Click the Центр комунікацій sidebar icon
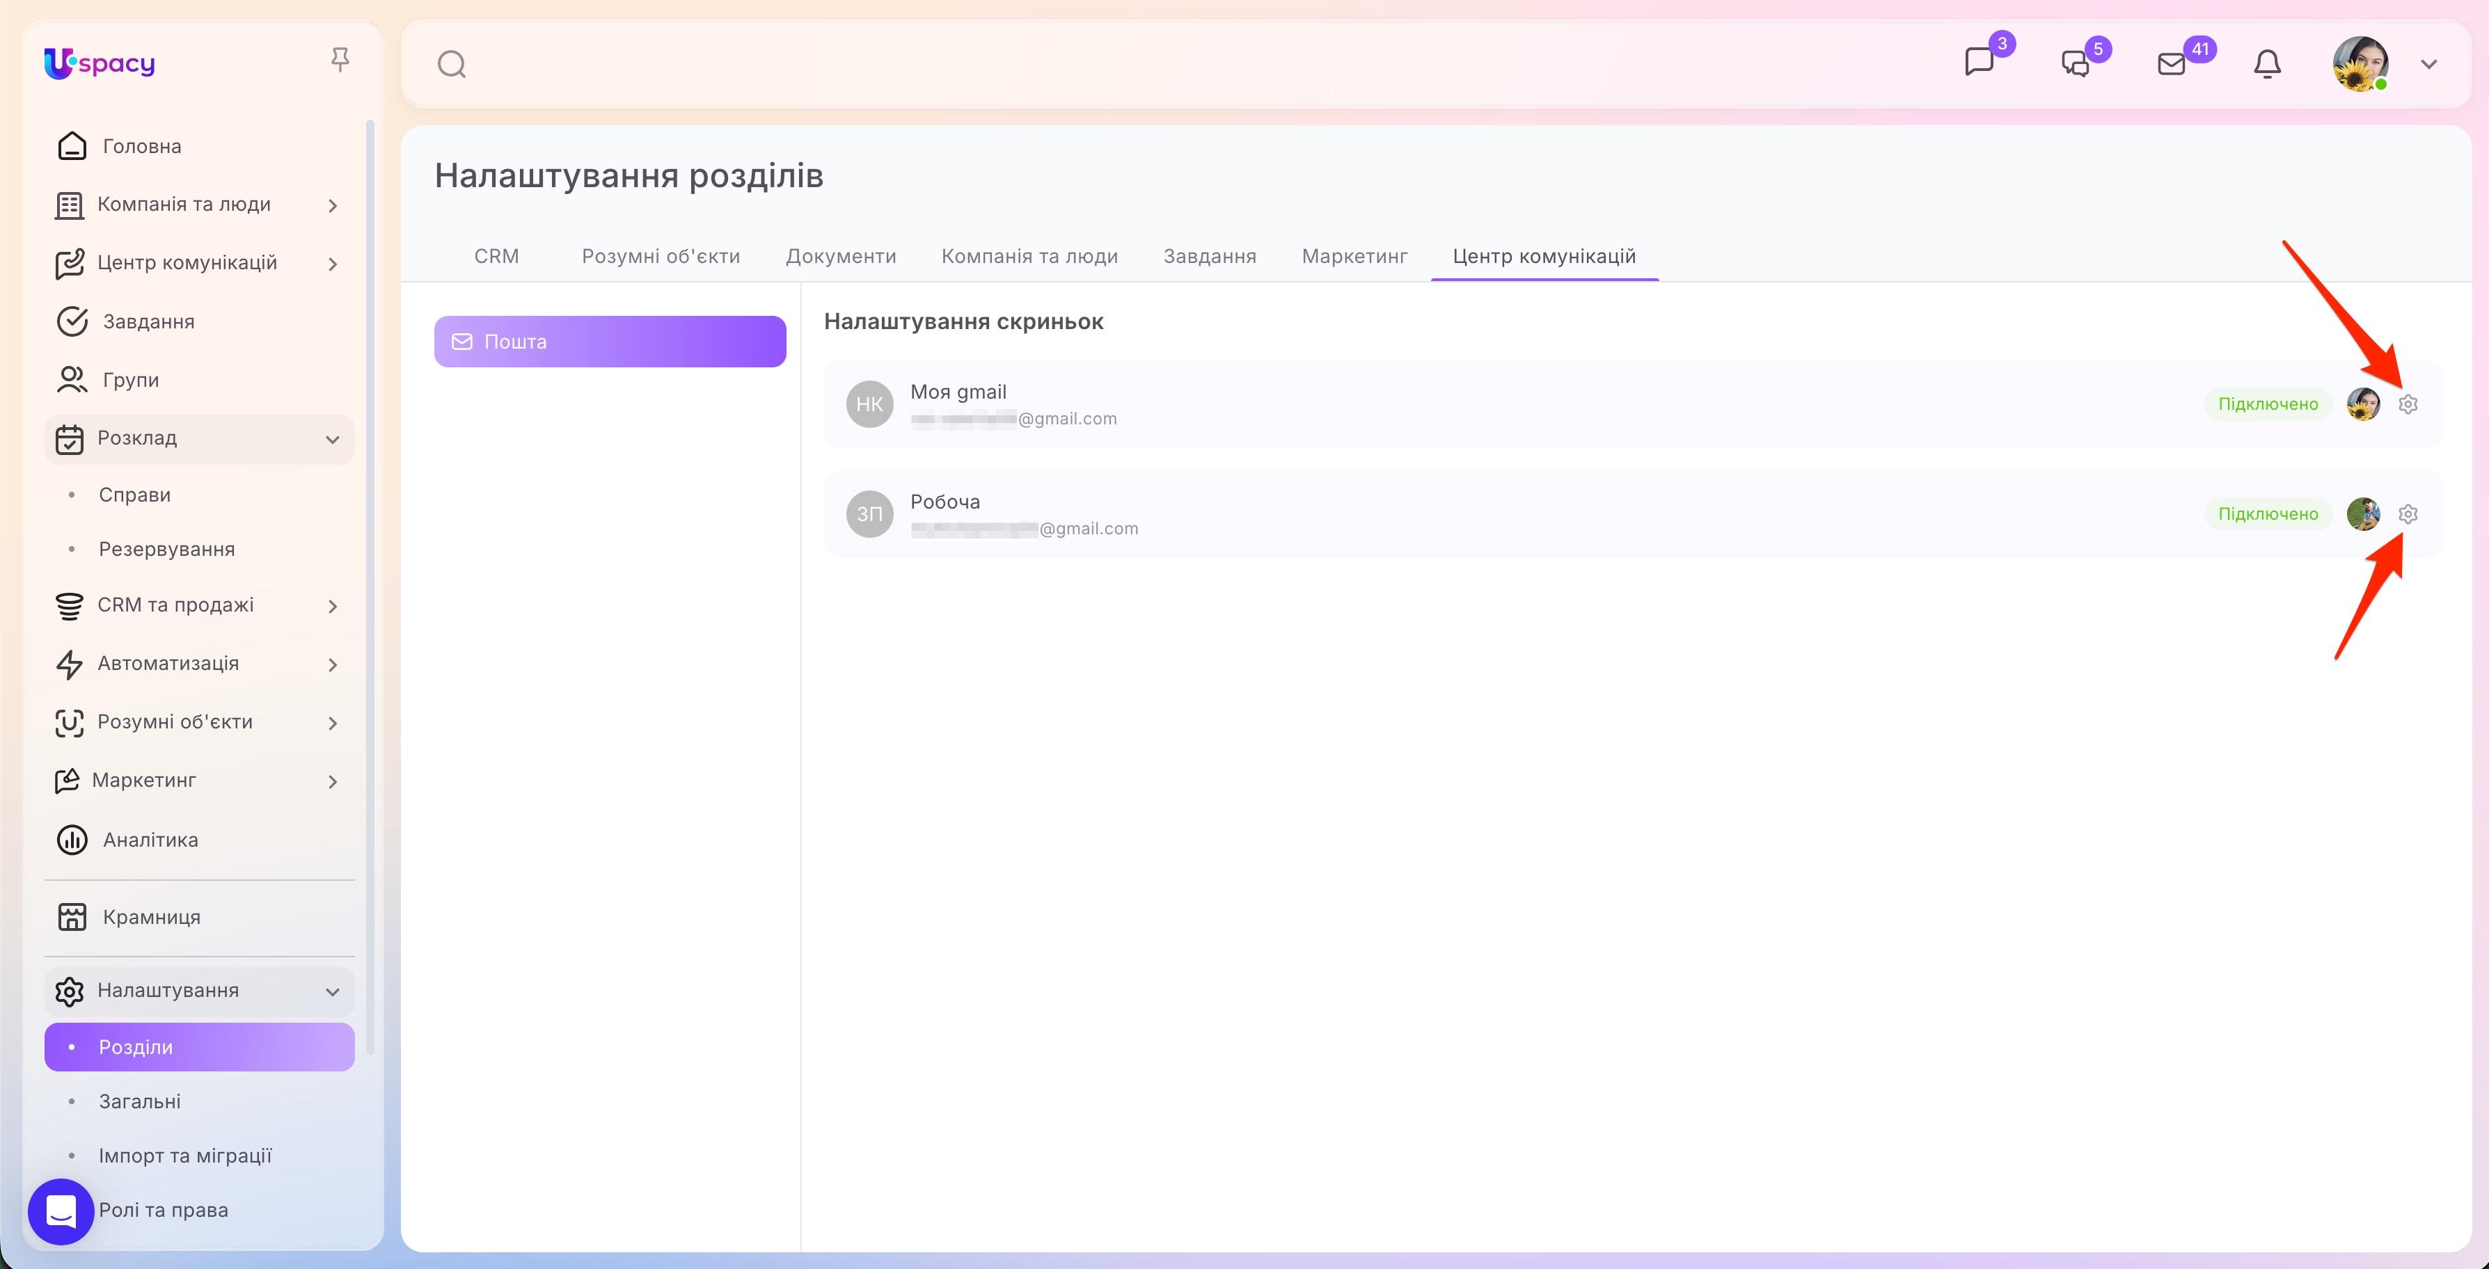 coord(70,264)
